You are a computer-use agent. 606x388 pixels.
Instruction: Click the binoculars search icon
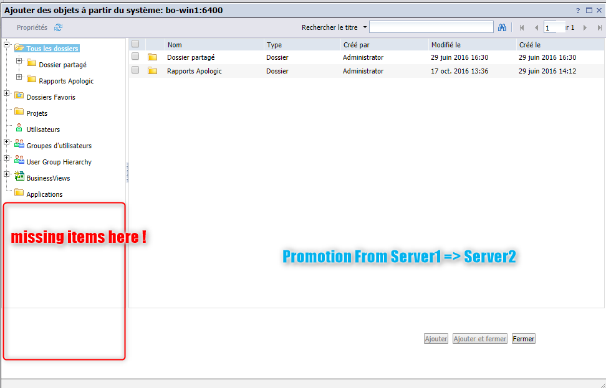coord(502,27)
